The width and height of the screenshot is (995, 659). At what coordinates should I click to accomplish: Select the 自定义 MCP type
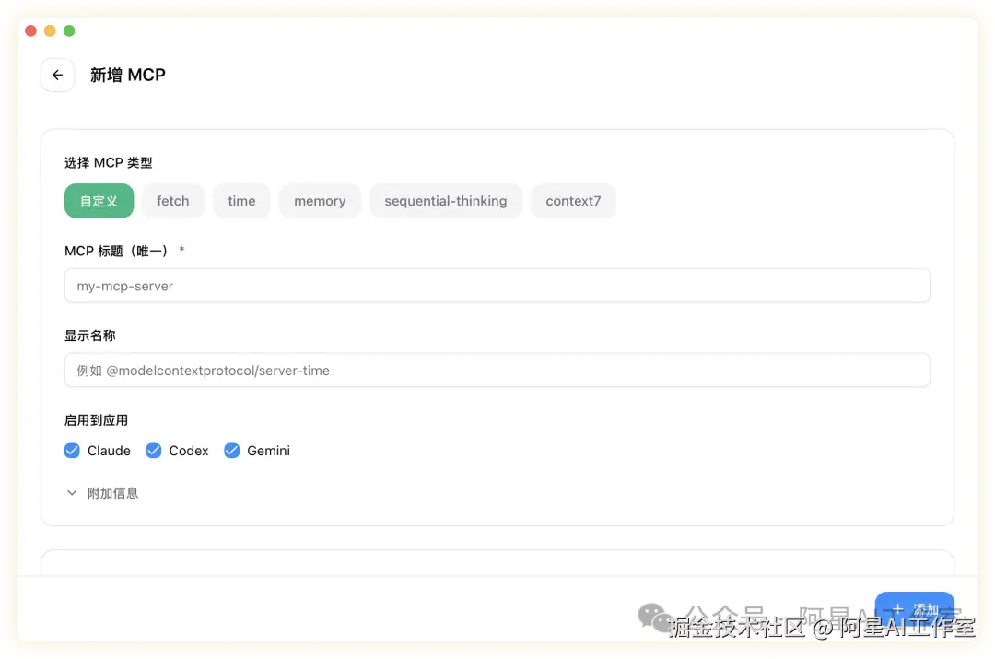coord(99,201)
